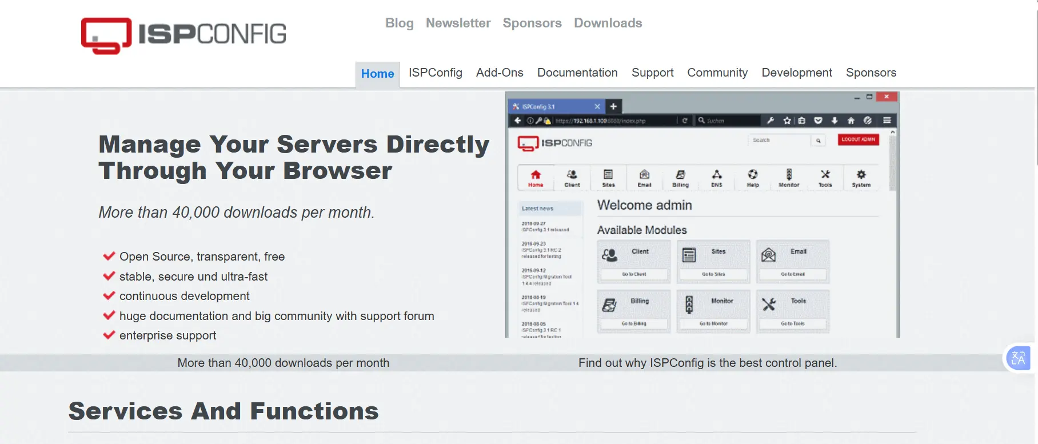Click 'huge documentation and big community with support forum'
Viewport: 1038px width, 444px height.
coord(277,316)
